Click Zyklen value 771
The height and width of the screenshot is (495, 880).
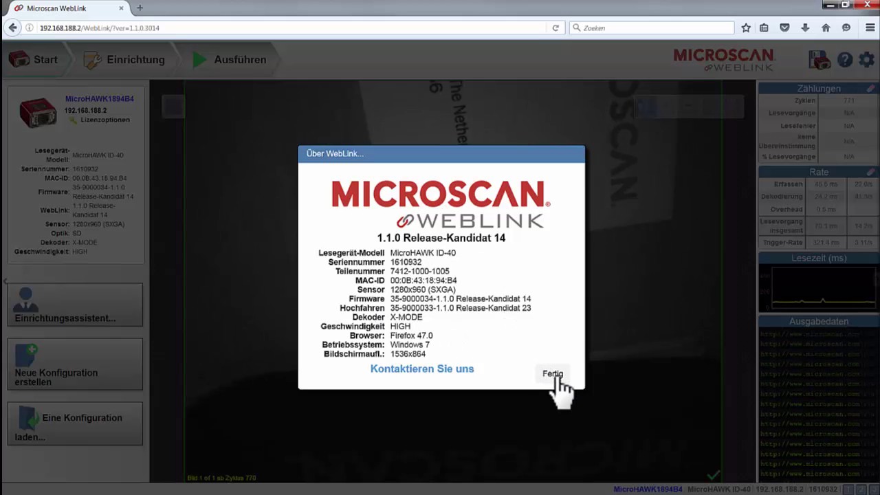[849, 101]
